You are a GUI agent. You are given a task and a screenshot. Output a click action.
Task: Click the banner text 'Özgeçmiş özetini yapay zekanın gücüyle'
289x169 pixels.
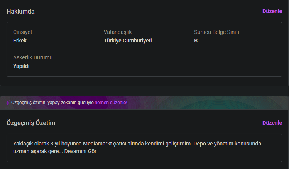pos(52,103)
